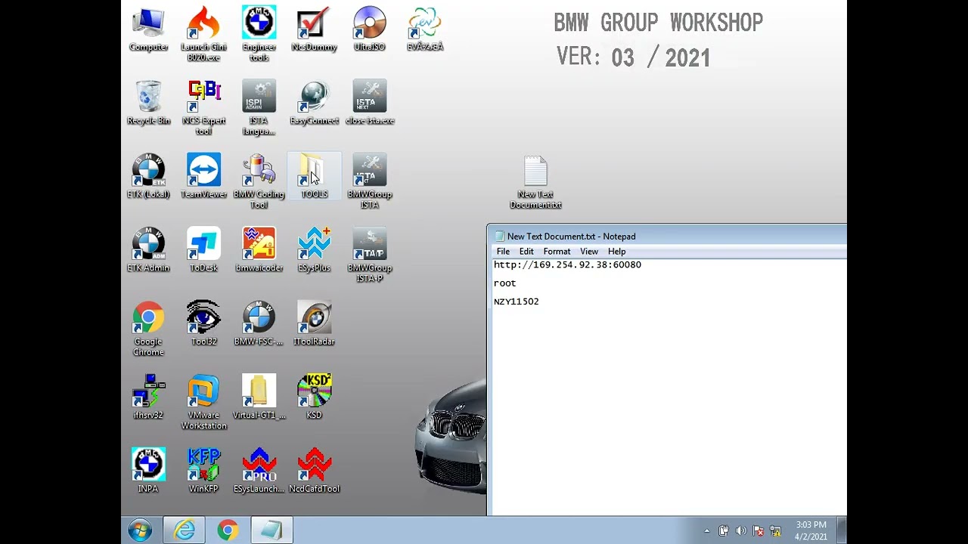Open Chrome from the taskbar
The image size is (968, 544).
[x=228, y=530]
